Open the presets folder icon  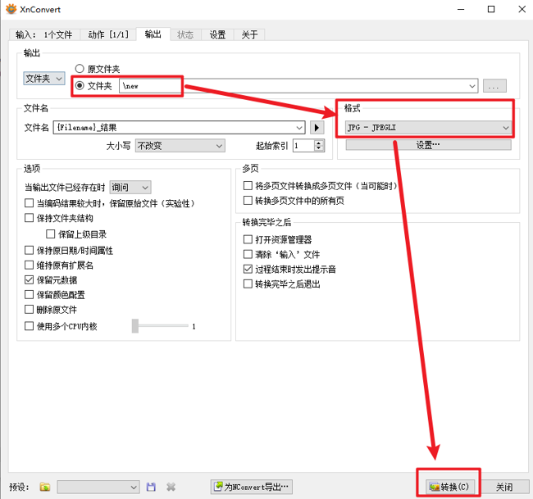pos(44,487)
